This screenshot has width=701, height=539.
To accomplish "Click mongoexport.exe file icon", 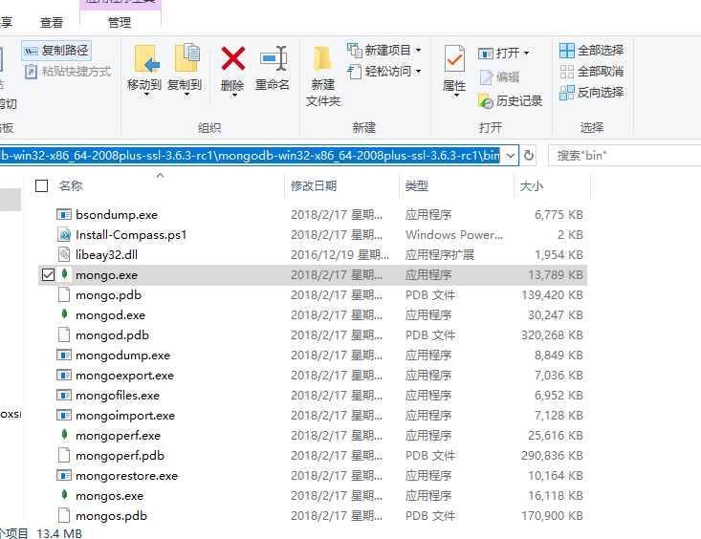I will 64,375.
